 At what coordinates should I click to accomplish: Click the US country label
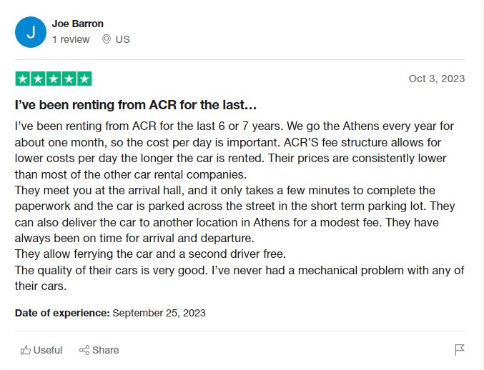122,39
